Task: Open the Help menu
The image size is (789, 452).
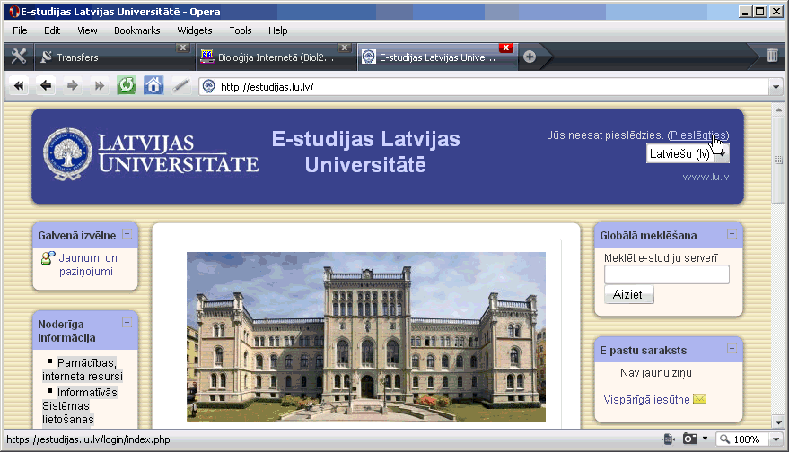Action: (277, 30)
